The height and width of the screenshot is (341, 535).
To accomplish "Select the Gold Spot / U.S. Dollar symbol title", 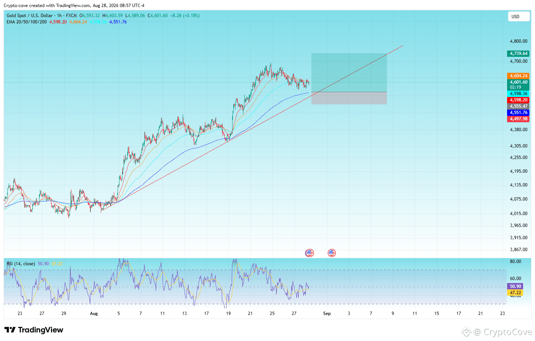I will pos(30,16).
